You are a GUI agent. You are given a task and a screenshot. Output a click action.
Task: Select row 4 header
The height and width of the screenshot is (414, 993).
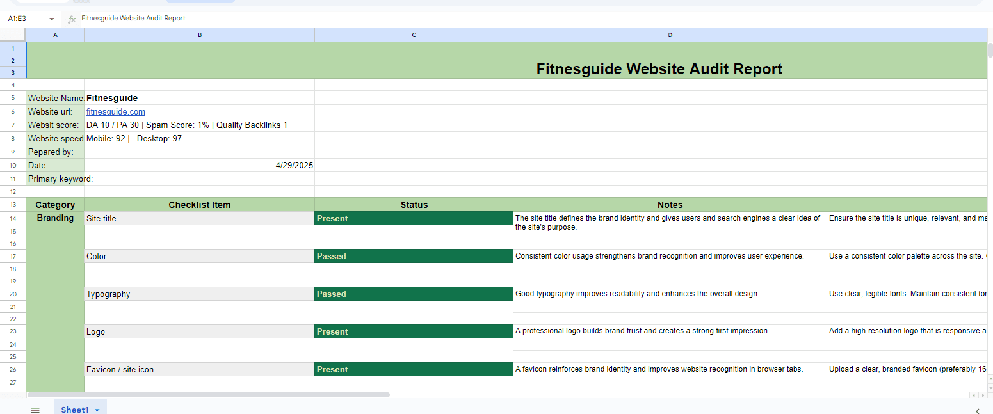[13, 84]
